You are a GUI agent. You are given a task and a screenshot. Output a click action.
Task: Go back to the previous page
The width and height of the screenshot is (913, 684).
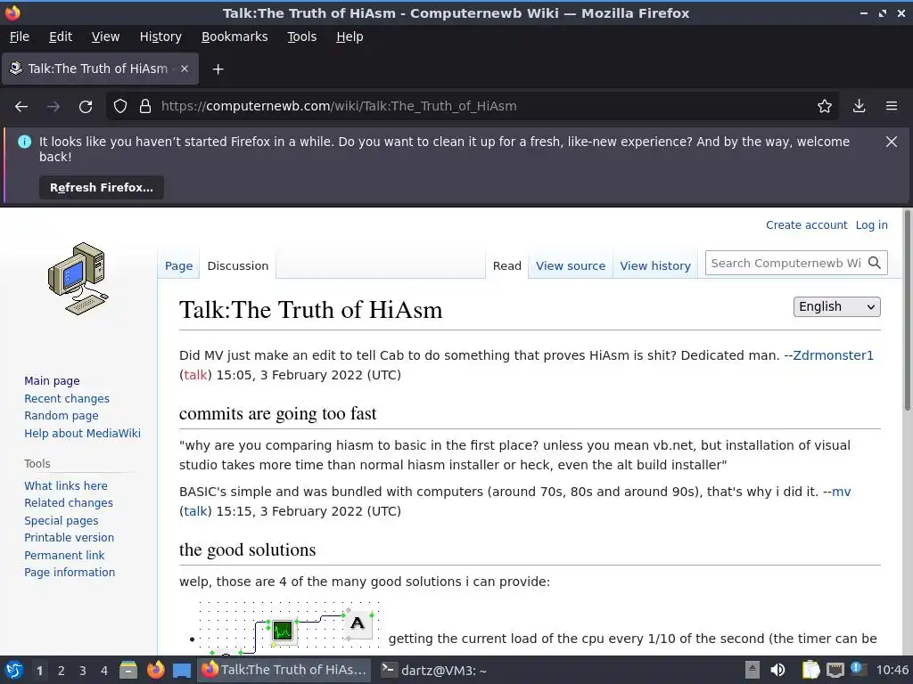[21, 107]
